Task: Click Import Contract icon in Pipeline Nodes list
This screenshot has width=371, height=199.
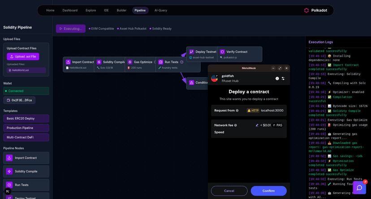Action: pos(9,158)
